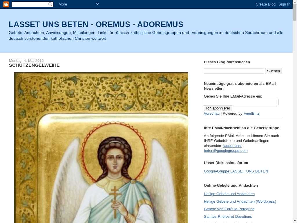Open the lasset-uns-beten@googlegroups.com email link
This screenshot has height=223, width=297.
(226, 148)
